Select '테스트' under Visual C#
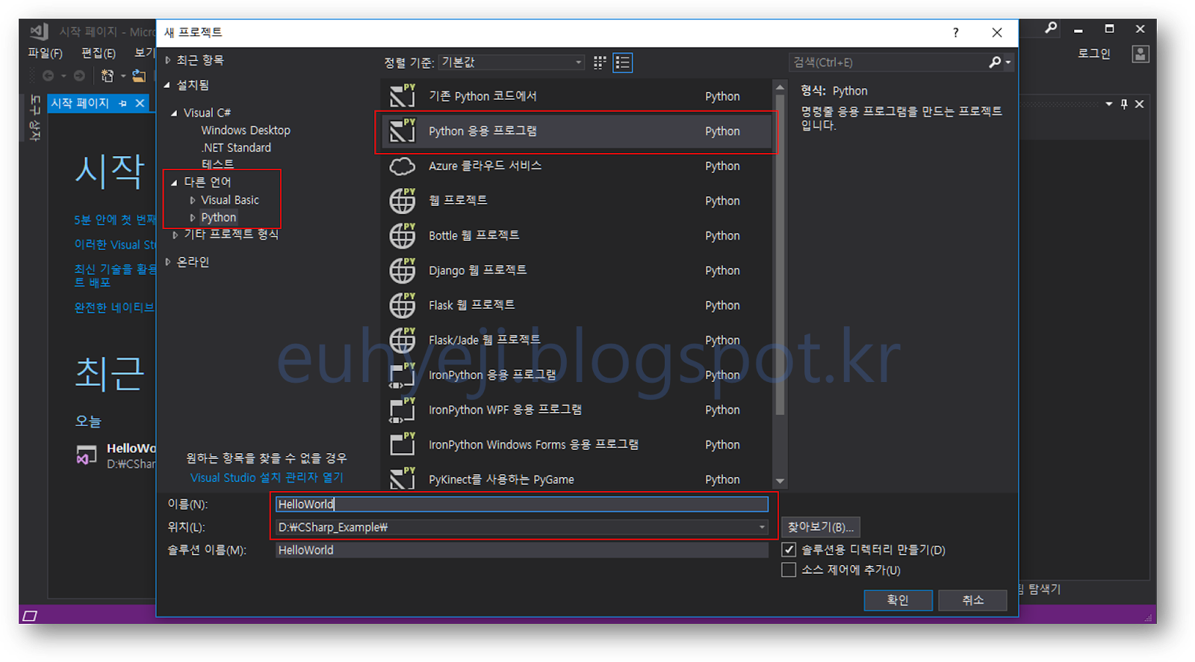This screenshot has height=662, width=1195. (217, 164)
